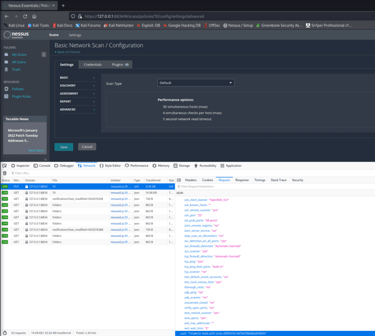Open the My Scans folder icon
The height and width of the screenshot is (336, 375).
[x=7, y=54]
